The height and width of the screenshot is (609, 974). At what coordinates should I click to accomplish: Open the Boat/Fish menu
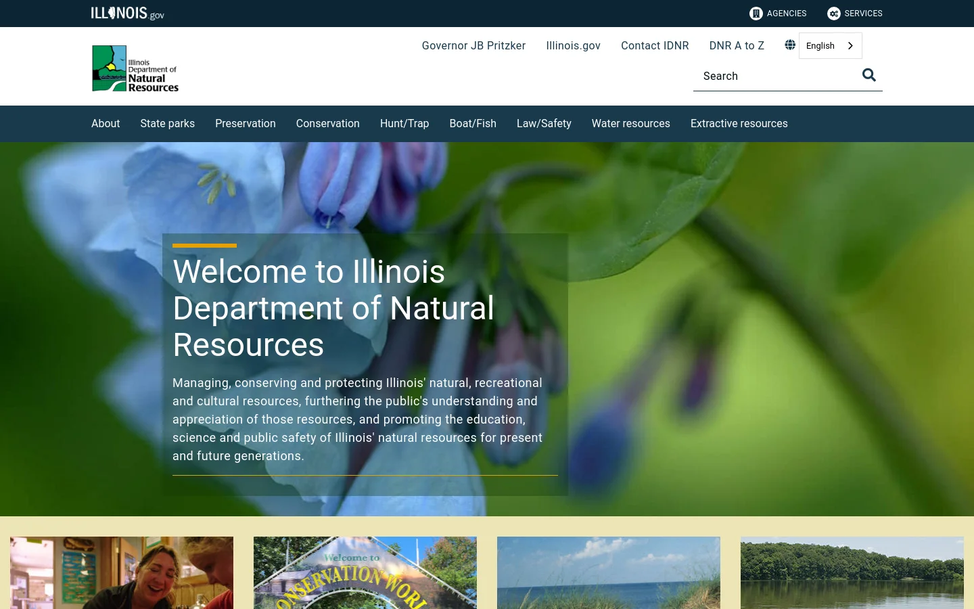[x=473, y=123]
